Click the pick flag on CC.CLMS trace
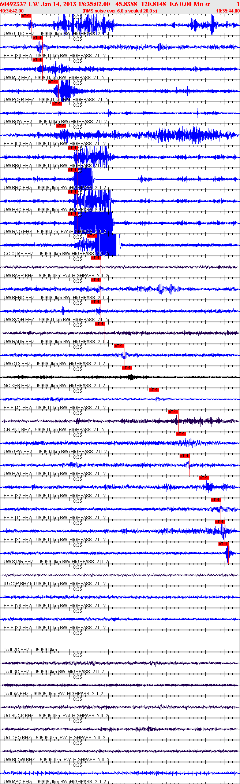The image size is (240, 784). [x=92, y=236]
